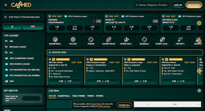Open WTA Washington league

25,76
